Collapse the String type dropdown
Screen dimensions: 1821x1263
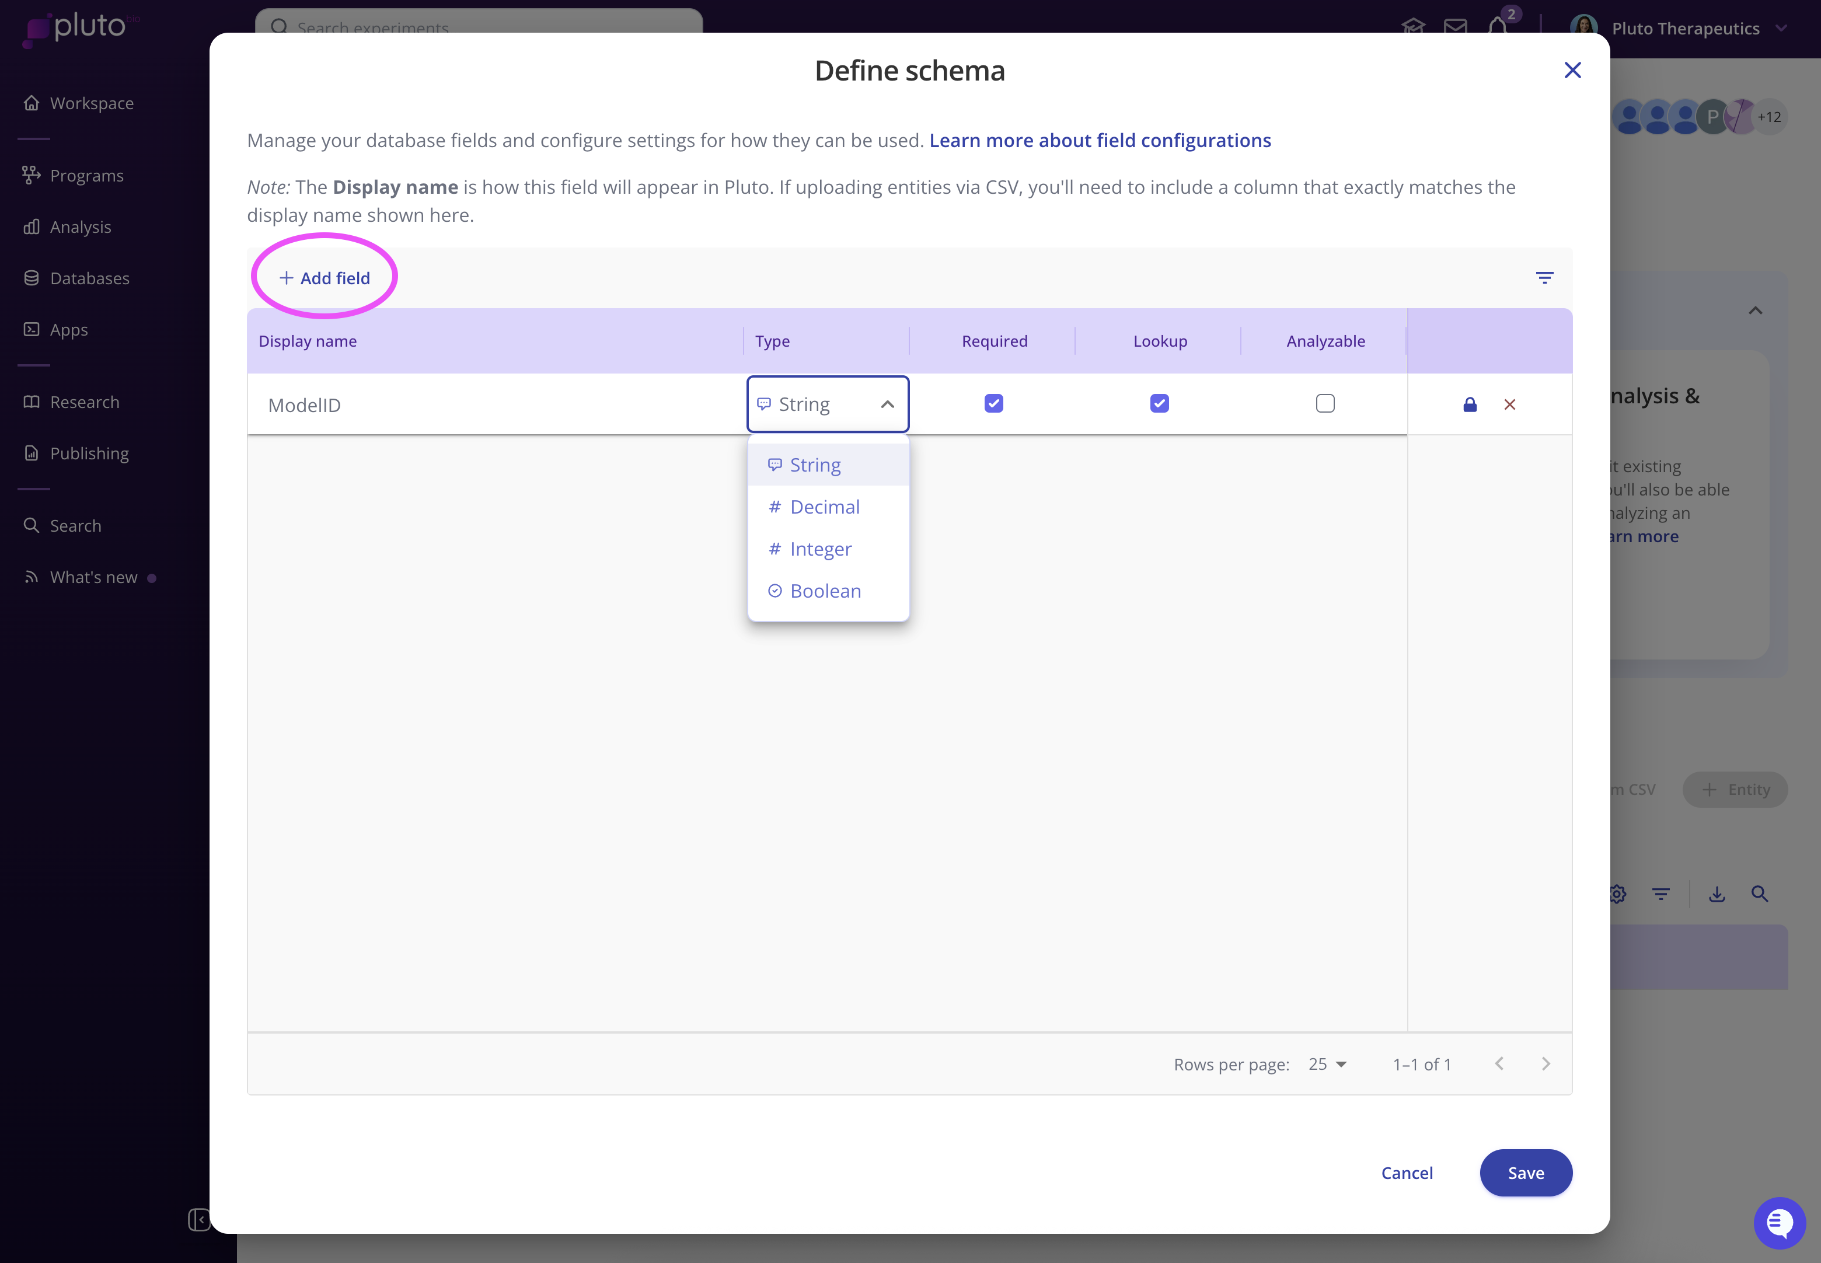tap(887, 404)
